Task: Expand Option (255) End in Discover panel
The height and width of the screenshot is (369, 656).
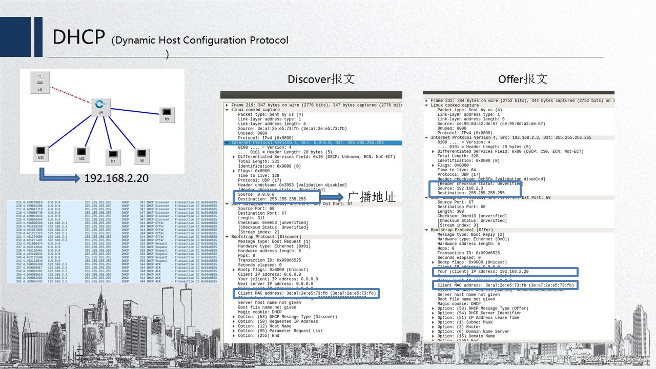Action: [234, 336]
